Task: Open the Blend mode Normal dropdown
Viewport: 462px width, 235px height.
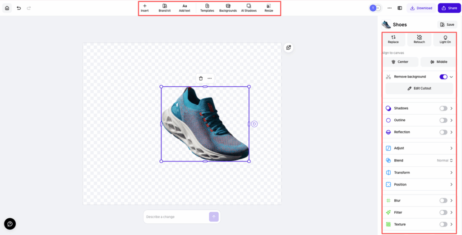Action: [x=444, y=161]
